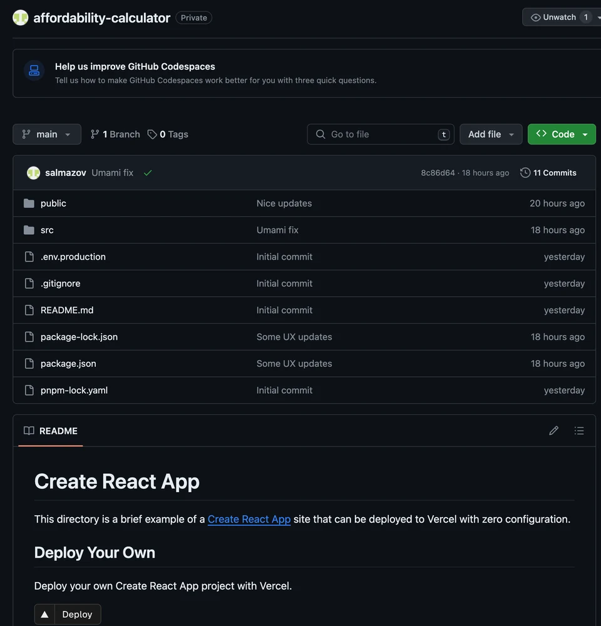Image resolution: width=601 pixels, height=626 pixels.
Task: Open the README.md file
Action: coord(67,310)
